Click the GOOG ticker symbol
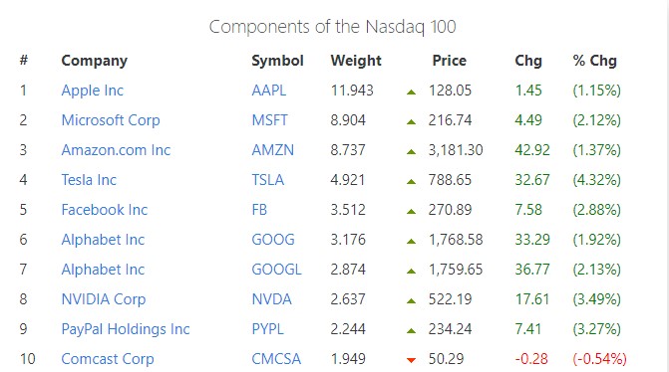Screen dimensions: 669x372 tap(273, 240)
